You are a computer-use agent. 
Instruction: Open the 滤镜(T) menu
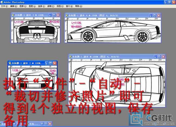tap(51, 6)
